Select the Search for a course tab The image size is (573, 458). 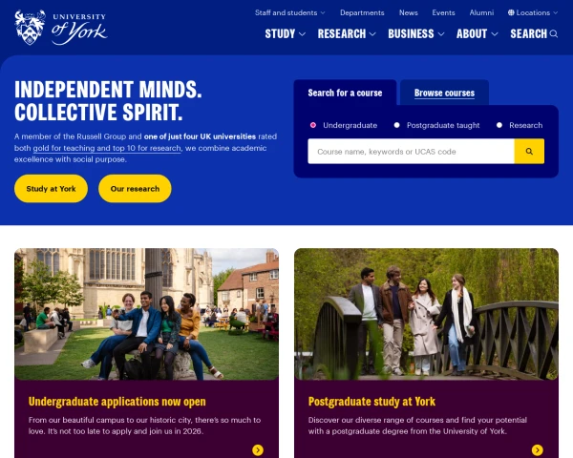point(345,93)
